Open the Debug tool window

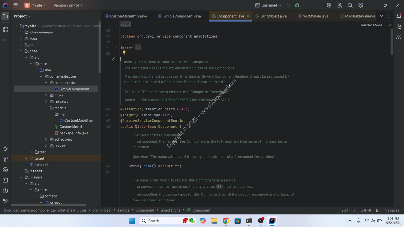click(5, 149)
